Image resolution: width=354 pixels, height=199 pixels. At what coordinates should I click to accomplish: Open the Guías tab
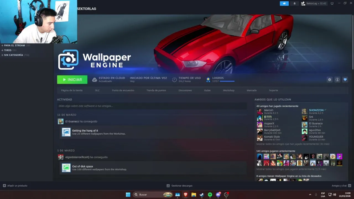coord(207,90)
